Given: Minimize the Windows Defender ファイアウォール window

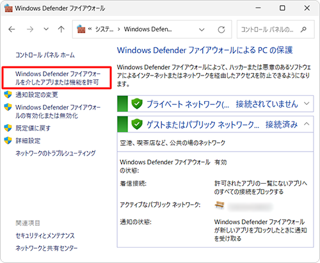Looking at the screenshot, I should click(x=258, y=8).
